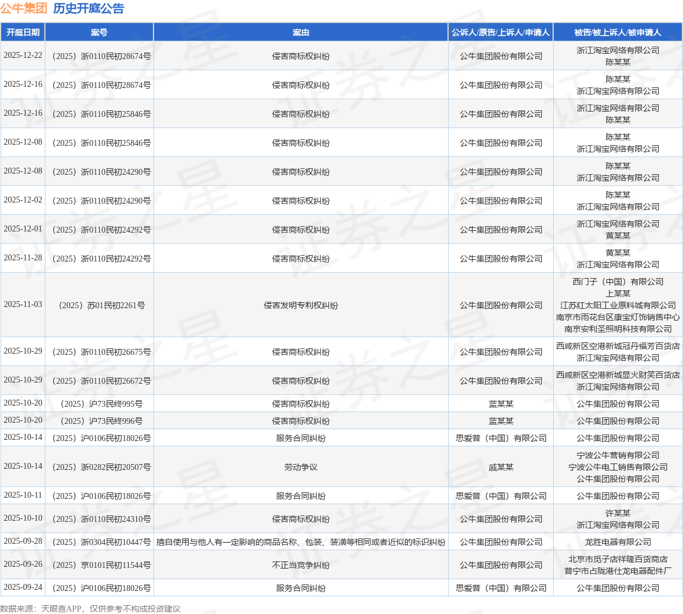Click plaintiff 思爱普 in the 2025-10-11 row
Screen dimensions: 683x614
point(501,496)
